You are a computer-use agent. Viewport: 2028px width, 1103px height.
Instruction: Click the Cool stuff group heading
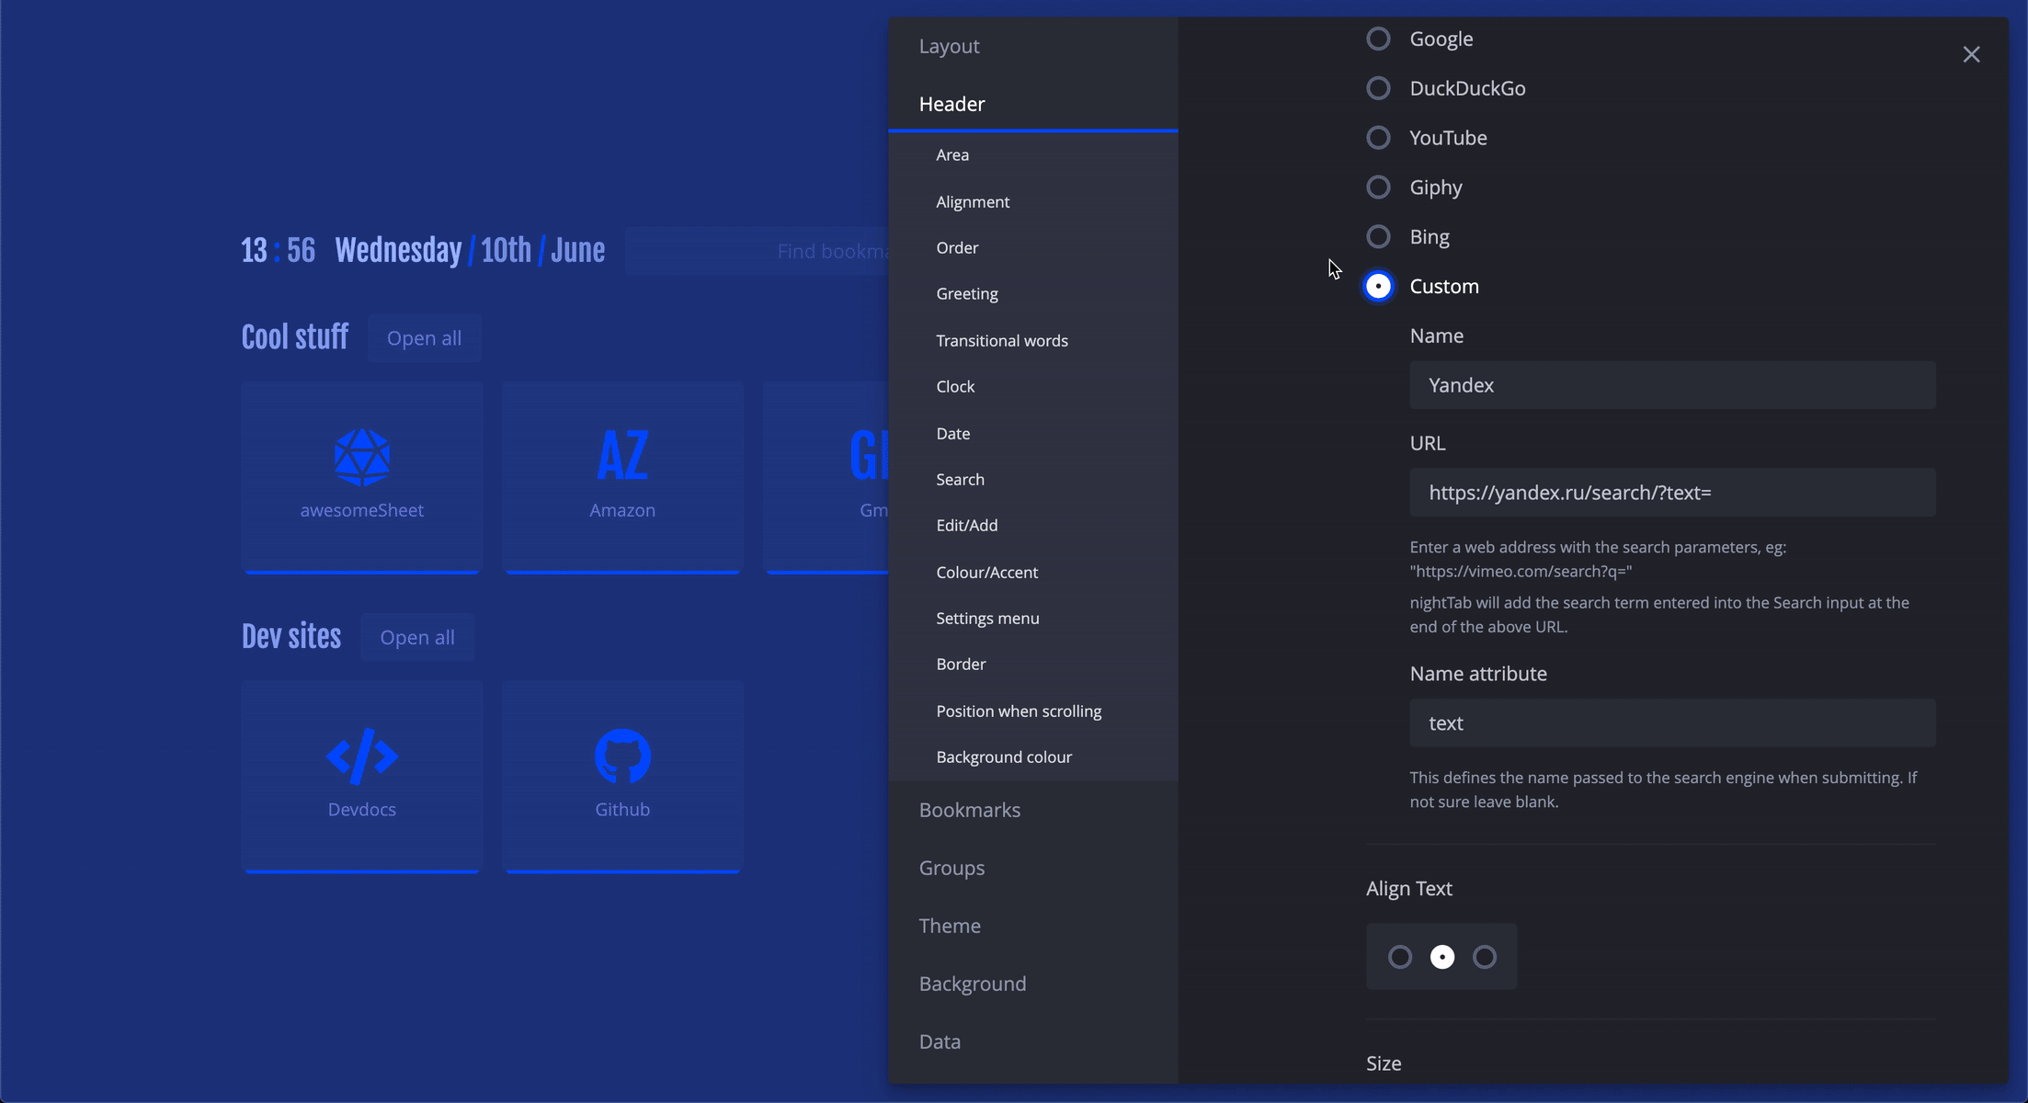coord(294,337)
